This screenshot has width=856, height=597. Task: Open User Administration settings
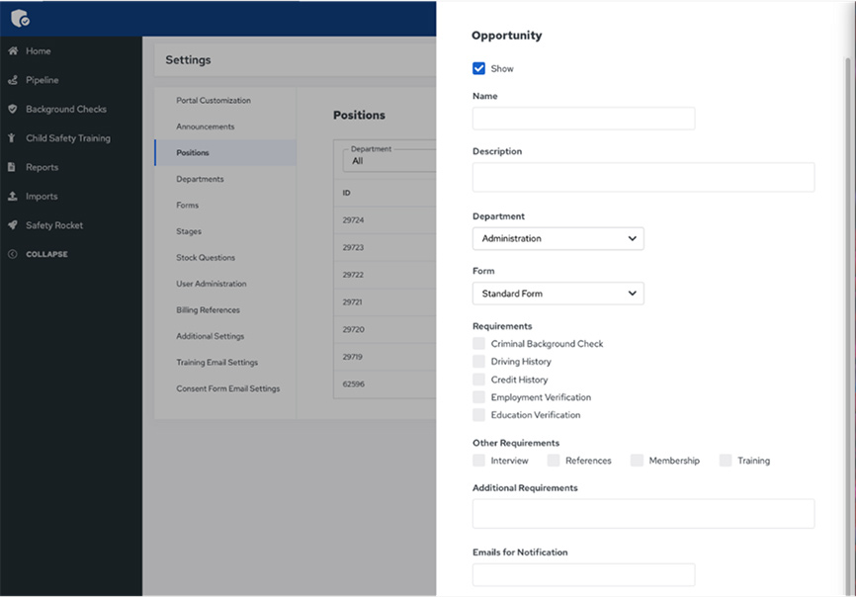click(212, 284)
